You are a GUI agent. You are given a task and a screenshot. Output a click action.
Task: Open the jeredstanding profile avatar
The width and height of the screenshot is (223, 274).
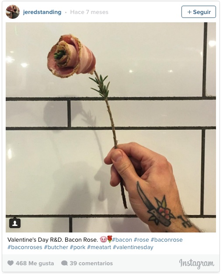[x=13, y=12]
